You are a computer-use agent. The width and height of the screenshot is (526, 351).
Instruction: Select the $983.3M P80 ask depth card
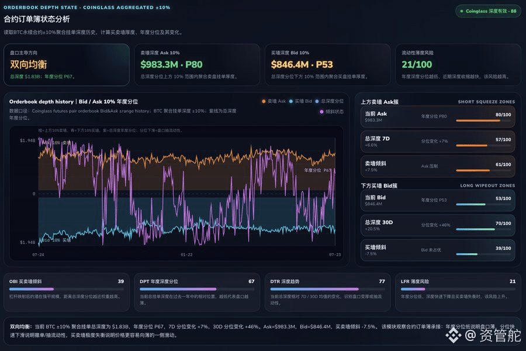click(x=197, y=64)
